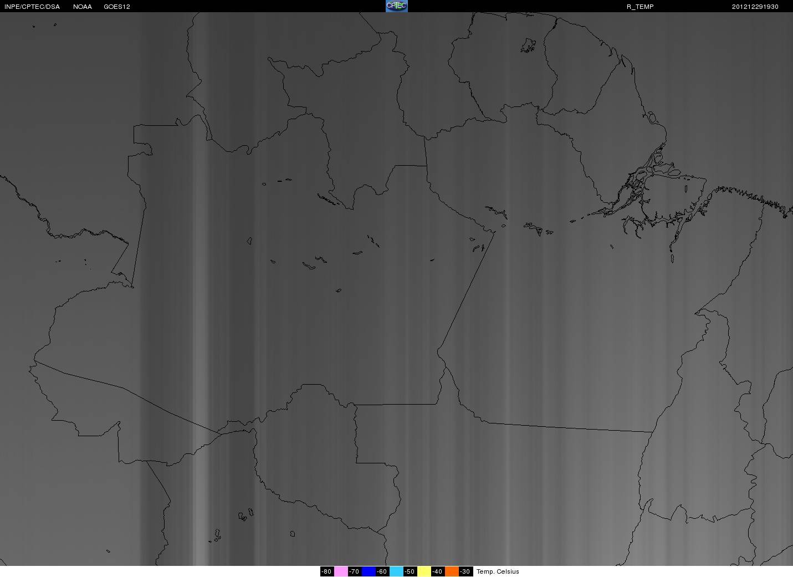Click the -30 legend value

pyautogui.click(x=465, y=571)
